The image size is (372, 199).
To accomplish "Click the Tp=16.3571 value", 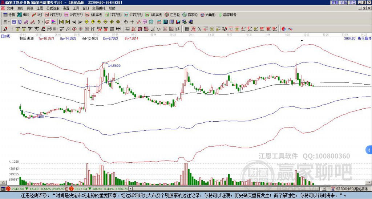I will [x=46, y=38].
